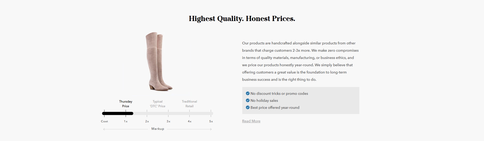The width and height of the screenshot is (484, 141).
Task: Select the Thursday Price label
Action: (126, 104)
